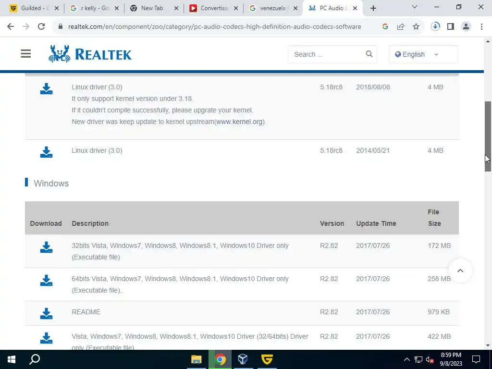
Task: Open the VirtualBox taskbar app
Action: 243,359
